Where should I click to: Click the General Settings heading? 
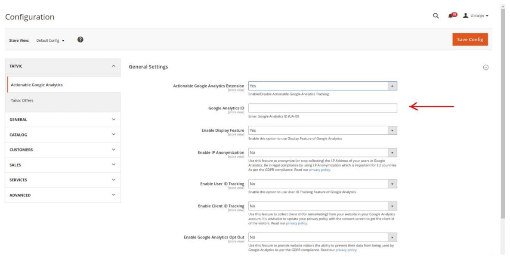[148, 67]
